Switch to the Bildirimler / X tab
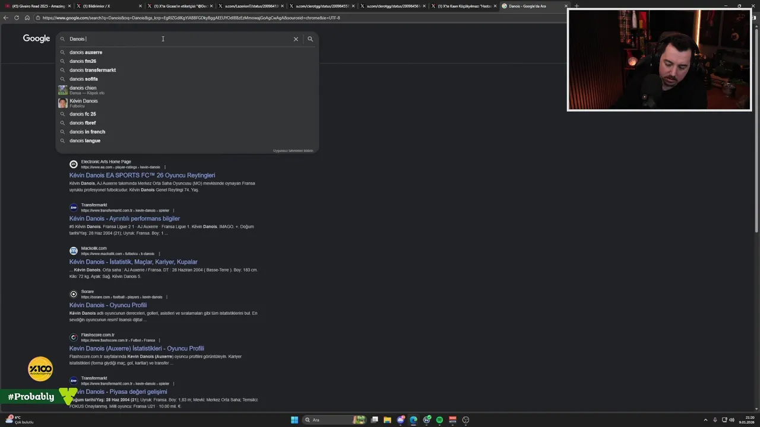Screen dimensions: 760x427 point(109,6)
